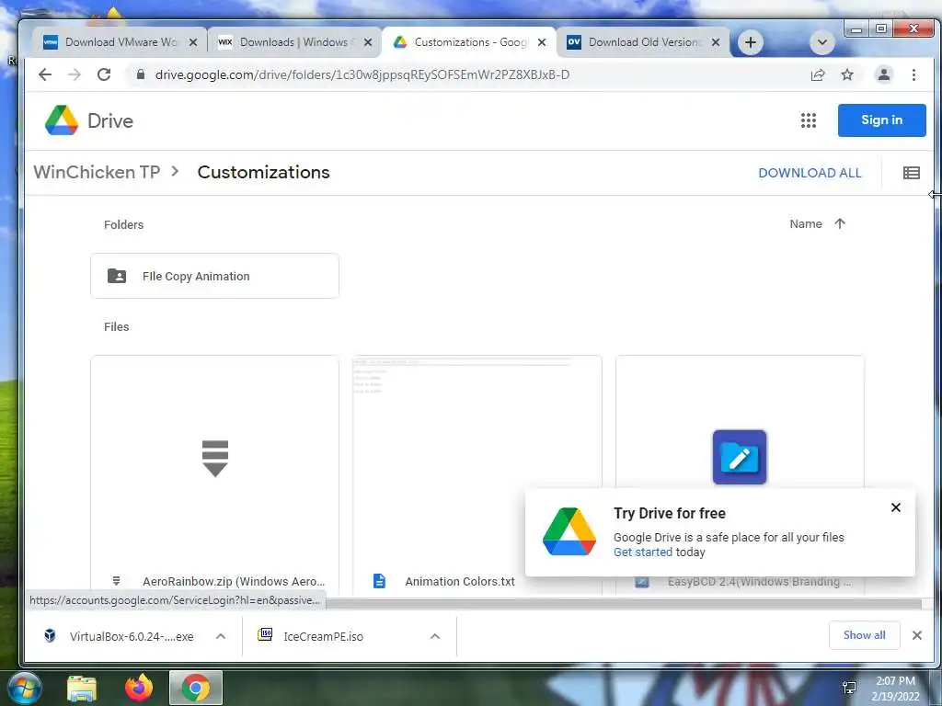Open the Chrome profile avatar icon

coord(884,74)
